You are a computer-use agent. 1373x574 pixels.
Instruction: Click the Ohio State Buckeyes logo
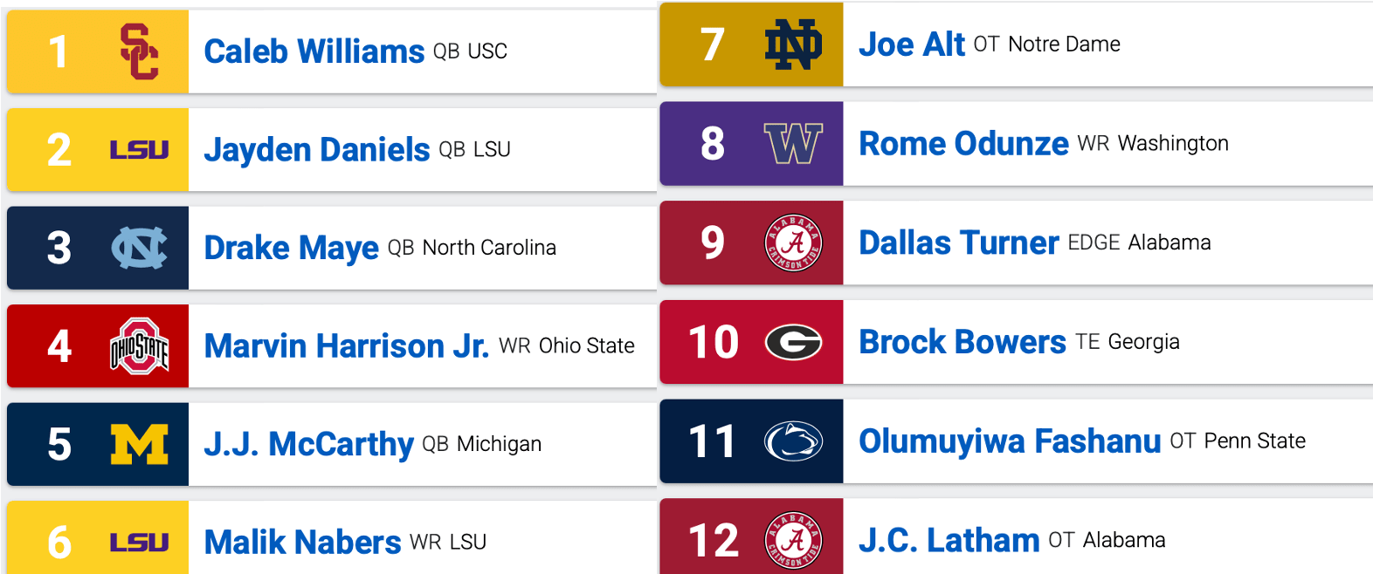[139, 346]
